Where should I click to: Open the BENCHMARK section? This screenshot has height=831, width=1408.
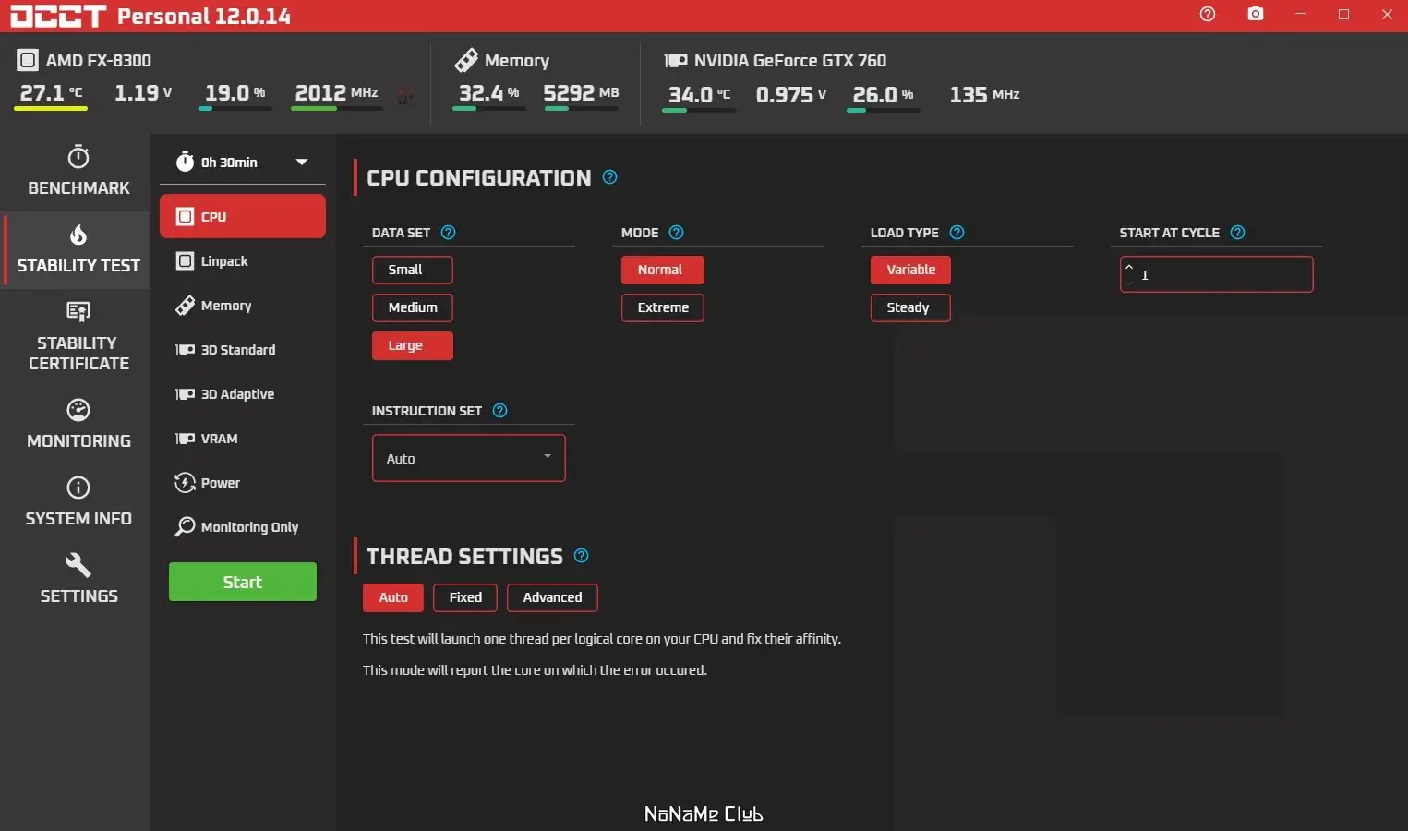point(78,173)
